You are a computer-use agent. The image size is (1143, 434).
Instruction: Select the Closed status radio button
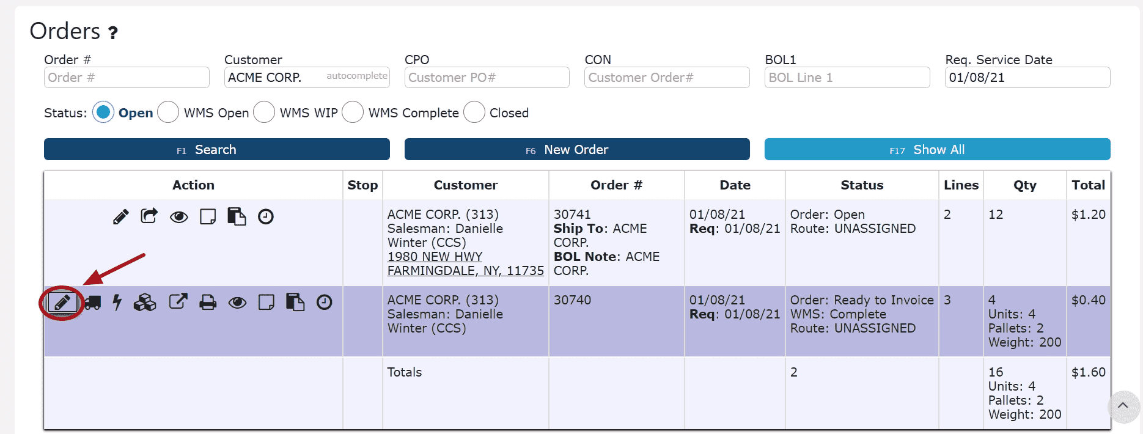[x=474, y=112]
